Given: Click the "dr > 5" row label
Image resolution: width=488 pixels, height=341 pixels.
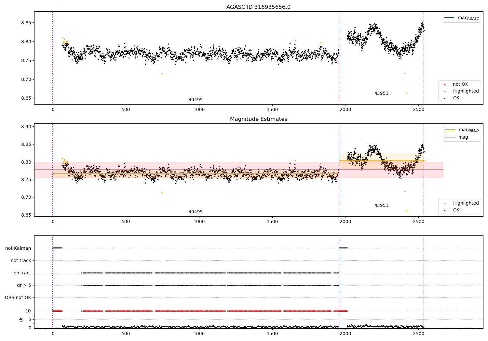Looking at the screenshot, I should [x=24, y=285].
